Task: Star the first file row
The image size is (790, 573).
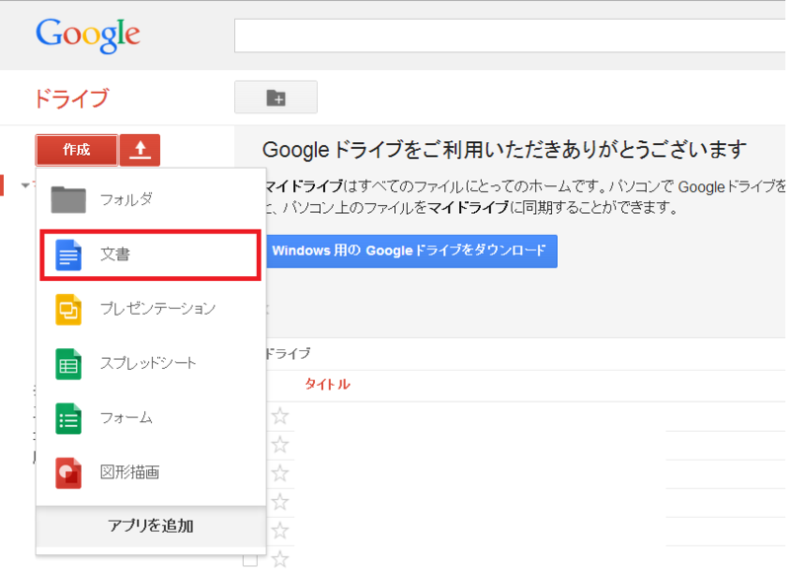Action: 280,416
